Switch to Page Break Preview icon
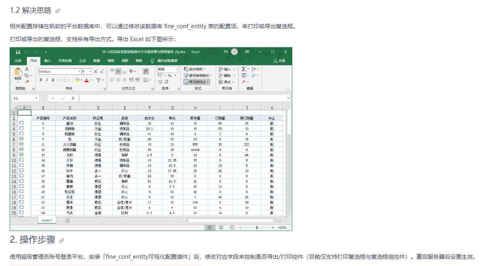Image resolution: width=503 pixels, height=266 pixels. [232, 228]
